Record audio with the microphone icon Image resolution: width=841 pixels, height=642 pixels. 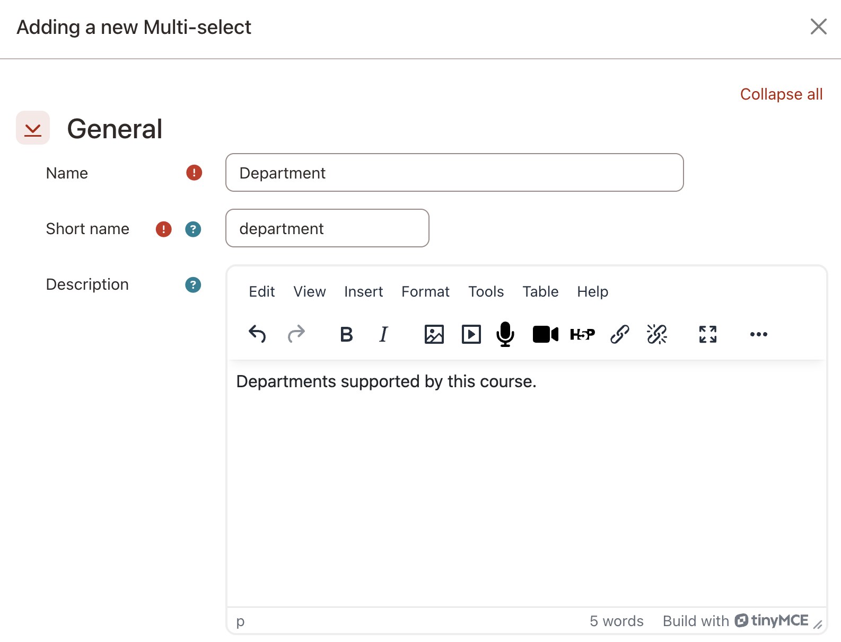click(505, 334)
